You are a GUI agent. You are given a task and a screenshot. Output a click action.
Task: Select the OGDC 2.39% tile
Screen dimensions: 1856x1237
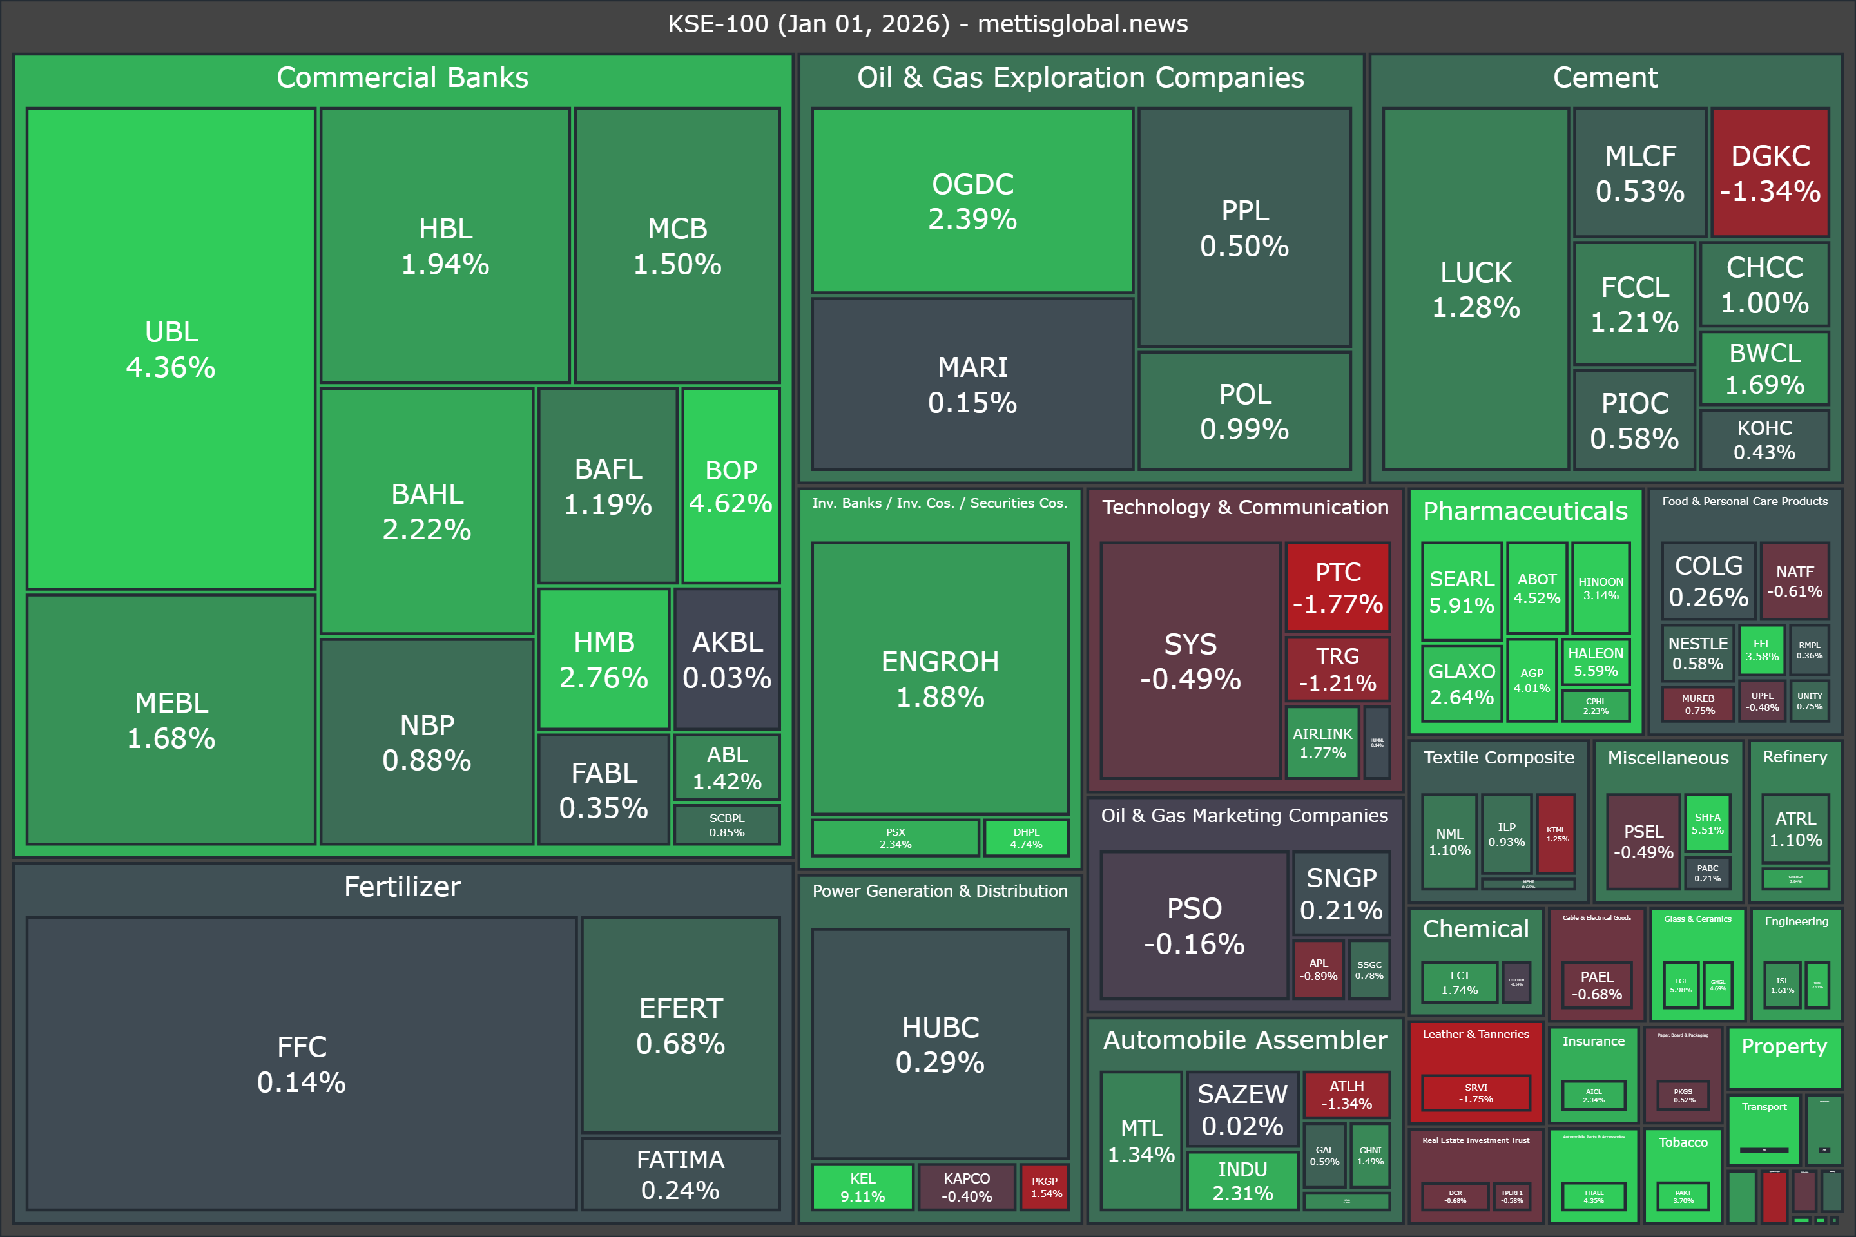[972, 200]
